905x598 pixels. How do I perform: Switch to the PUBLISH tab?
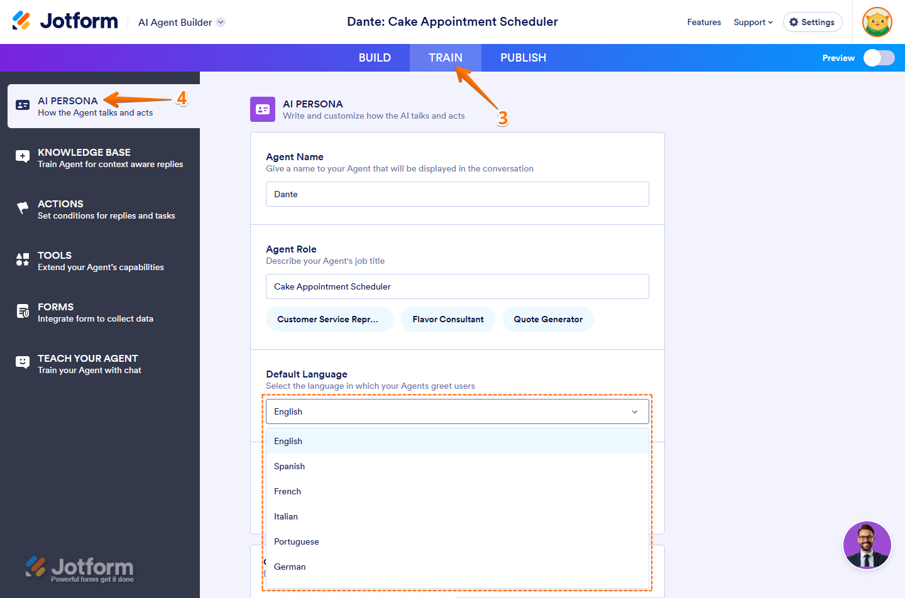(x=523, y=58)
